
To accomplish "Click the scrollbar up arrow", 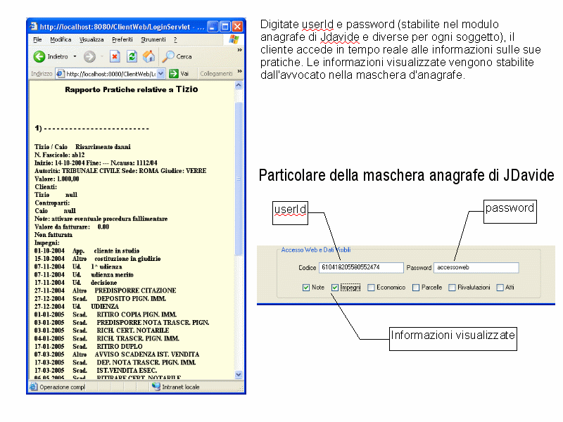I will [239, 85].
